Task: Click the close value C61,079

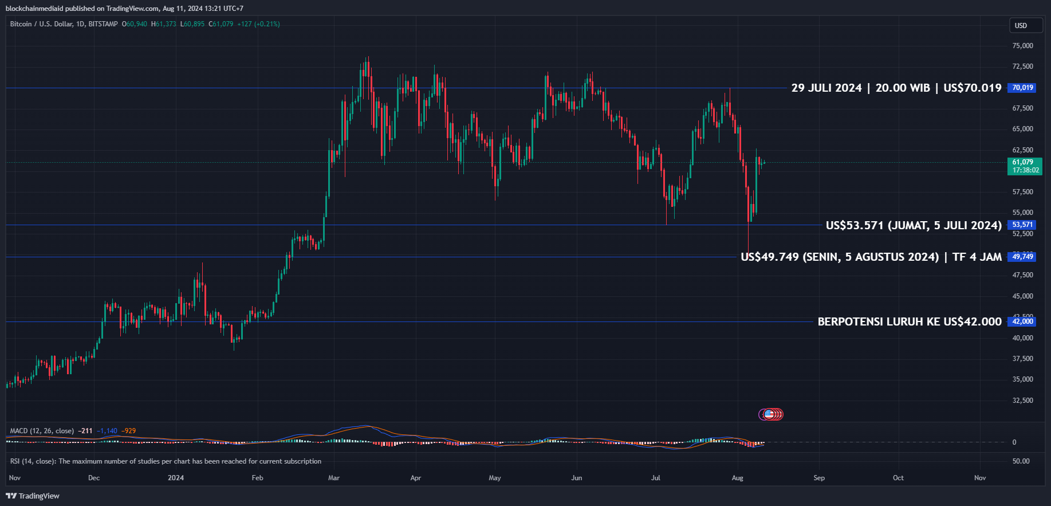Action: point(221,24)
